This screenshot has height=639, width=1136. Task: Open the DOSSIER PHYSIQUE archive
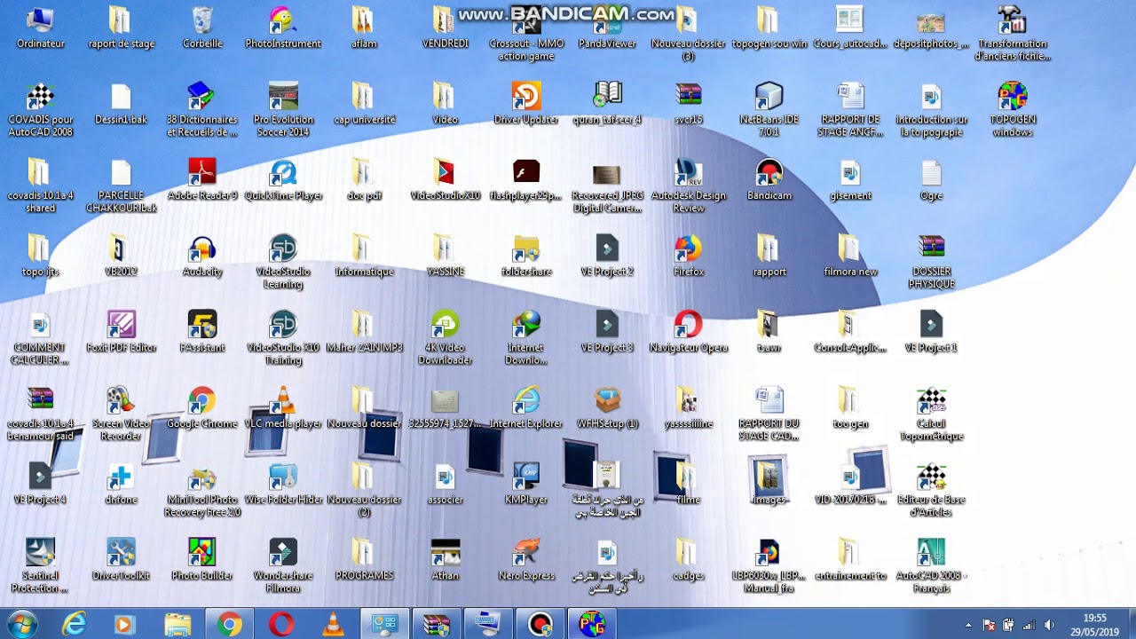click(931, 261)
